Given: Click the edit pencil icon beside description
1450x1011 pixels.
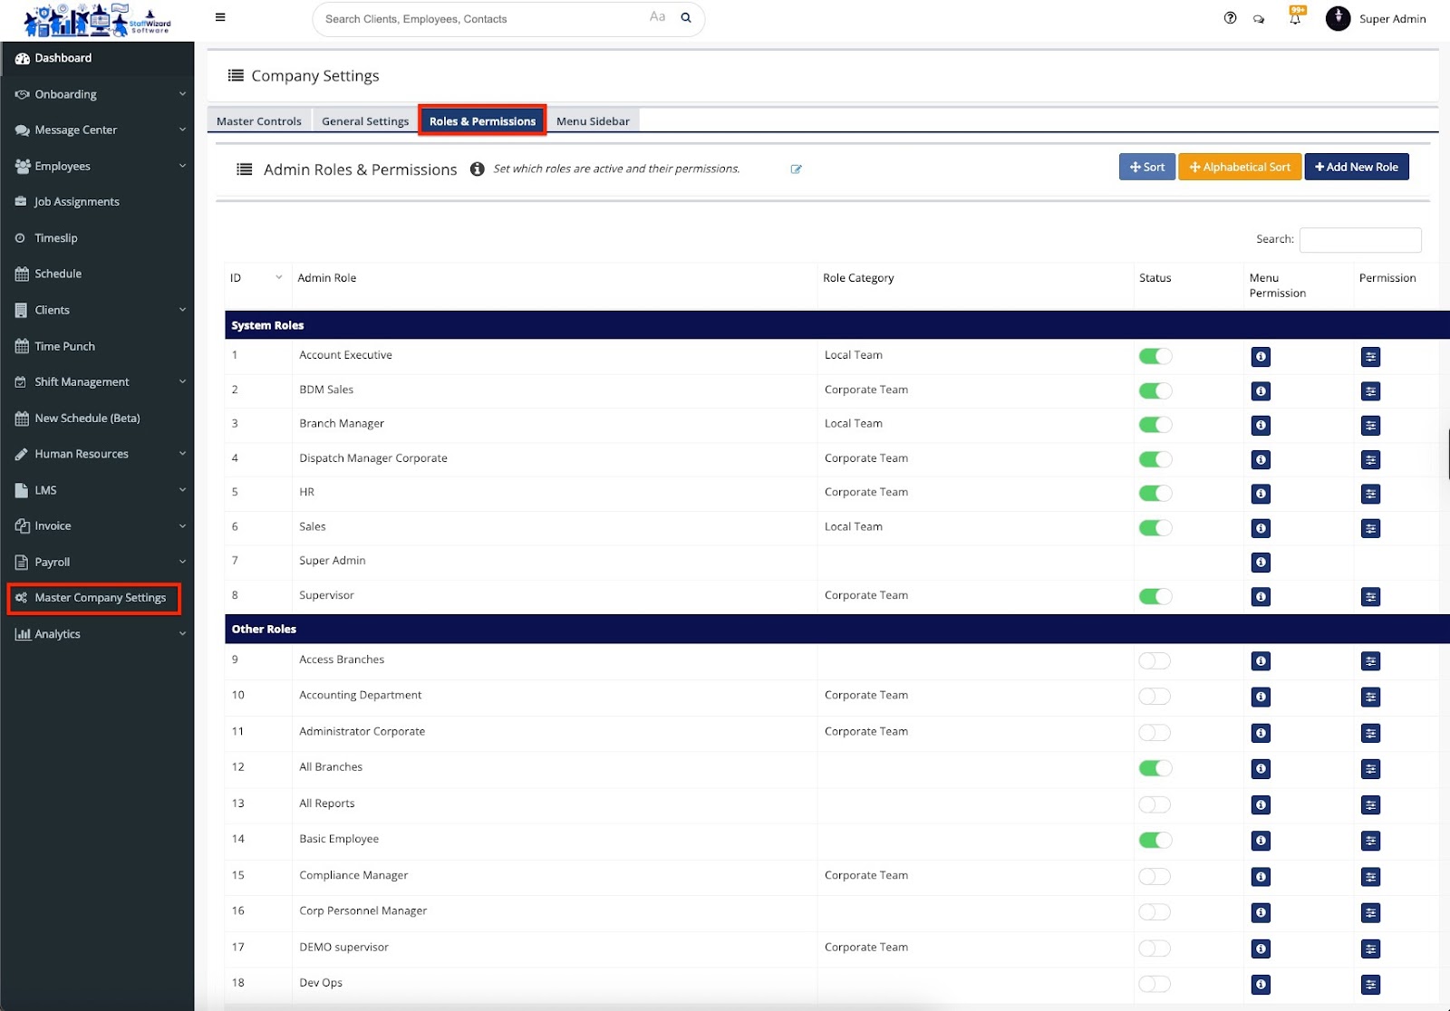Looking at the screenshot, I should (796, 169).
